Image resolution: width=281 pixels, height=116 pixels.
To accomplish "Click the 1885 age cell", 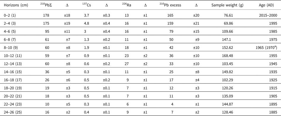I will [273, 112].
